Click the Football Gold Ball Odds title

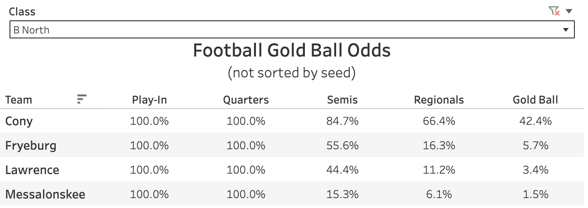pos(292,51)
